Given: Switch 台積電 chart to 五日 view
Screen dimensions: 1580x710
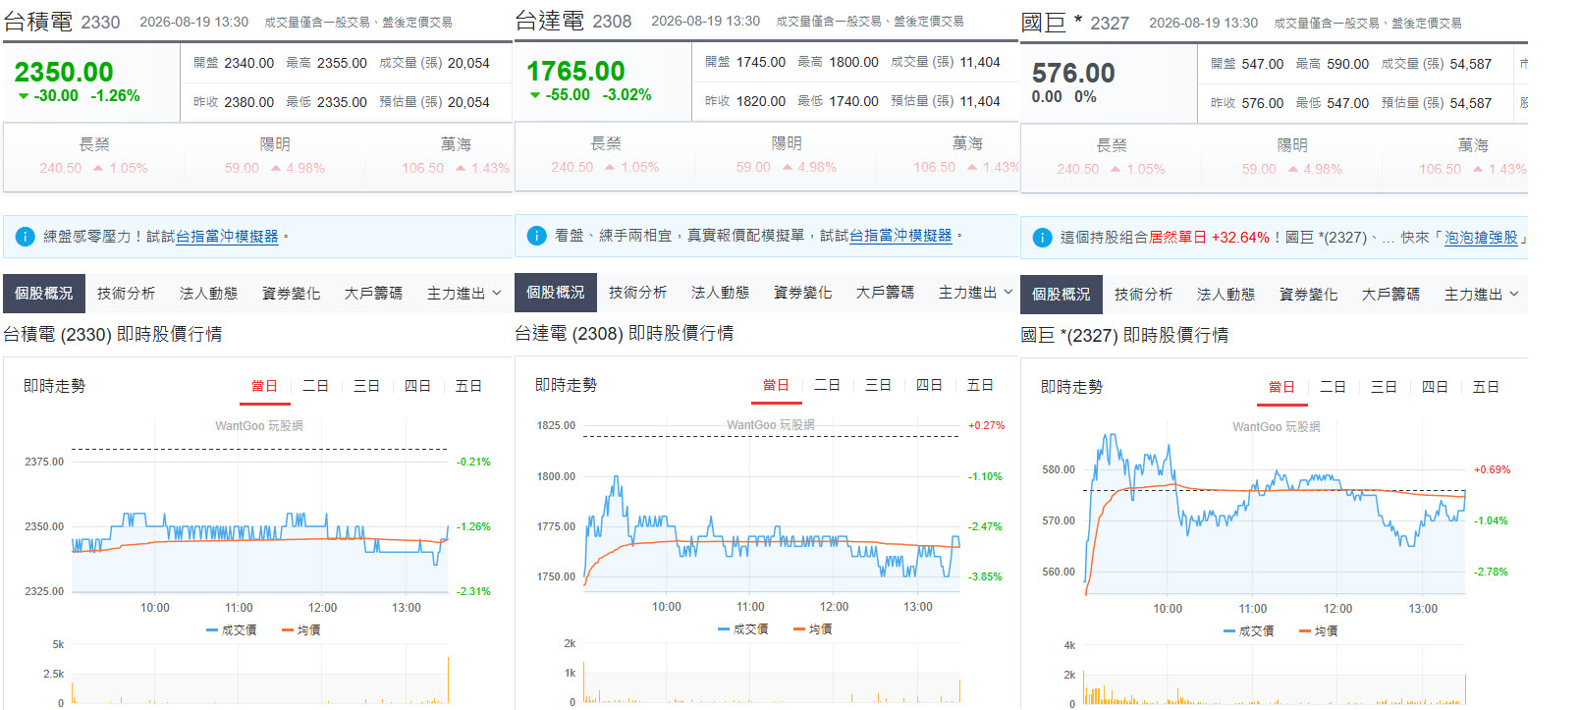Looking at the screenshot, I should (468, 387).
